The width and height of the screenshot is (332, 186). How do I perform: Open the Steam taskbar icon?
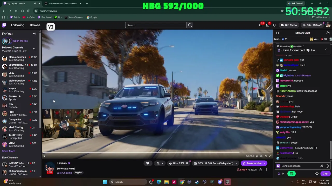(197, 182)
